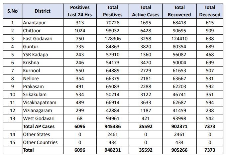The height and width of the screenshot is (158, 227).
Task: Select Visakhapatnam district name cell
Action: 39,102
